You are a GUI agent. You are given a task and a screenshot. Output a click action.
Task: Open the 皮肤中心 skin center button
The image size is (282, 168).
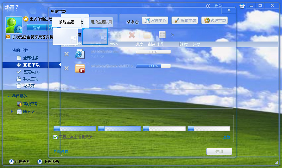tap(155, 21)
